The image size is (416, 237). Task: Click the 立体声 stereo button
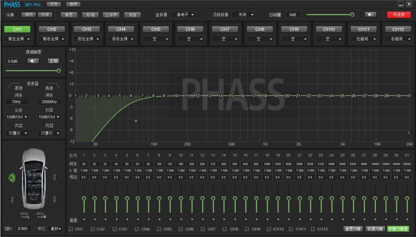[111, 15]
